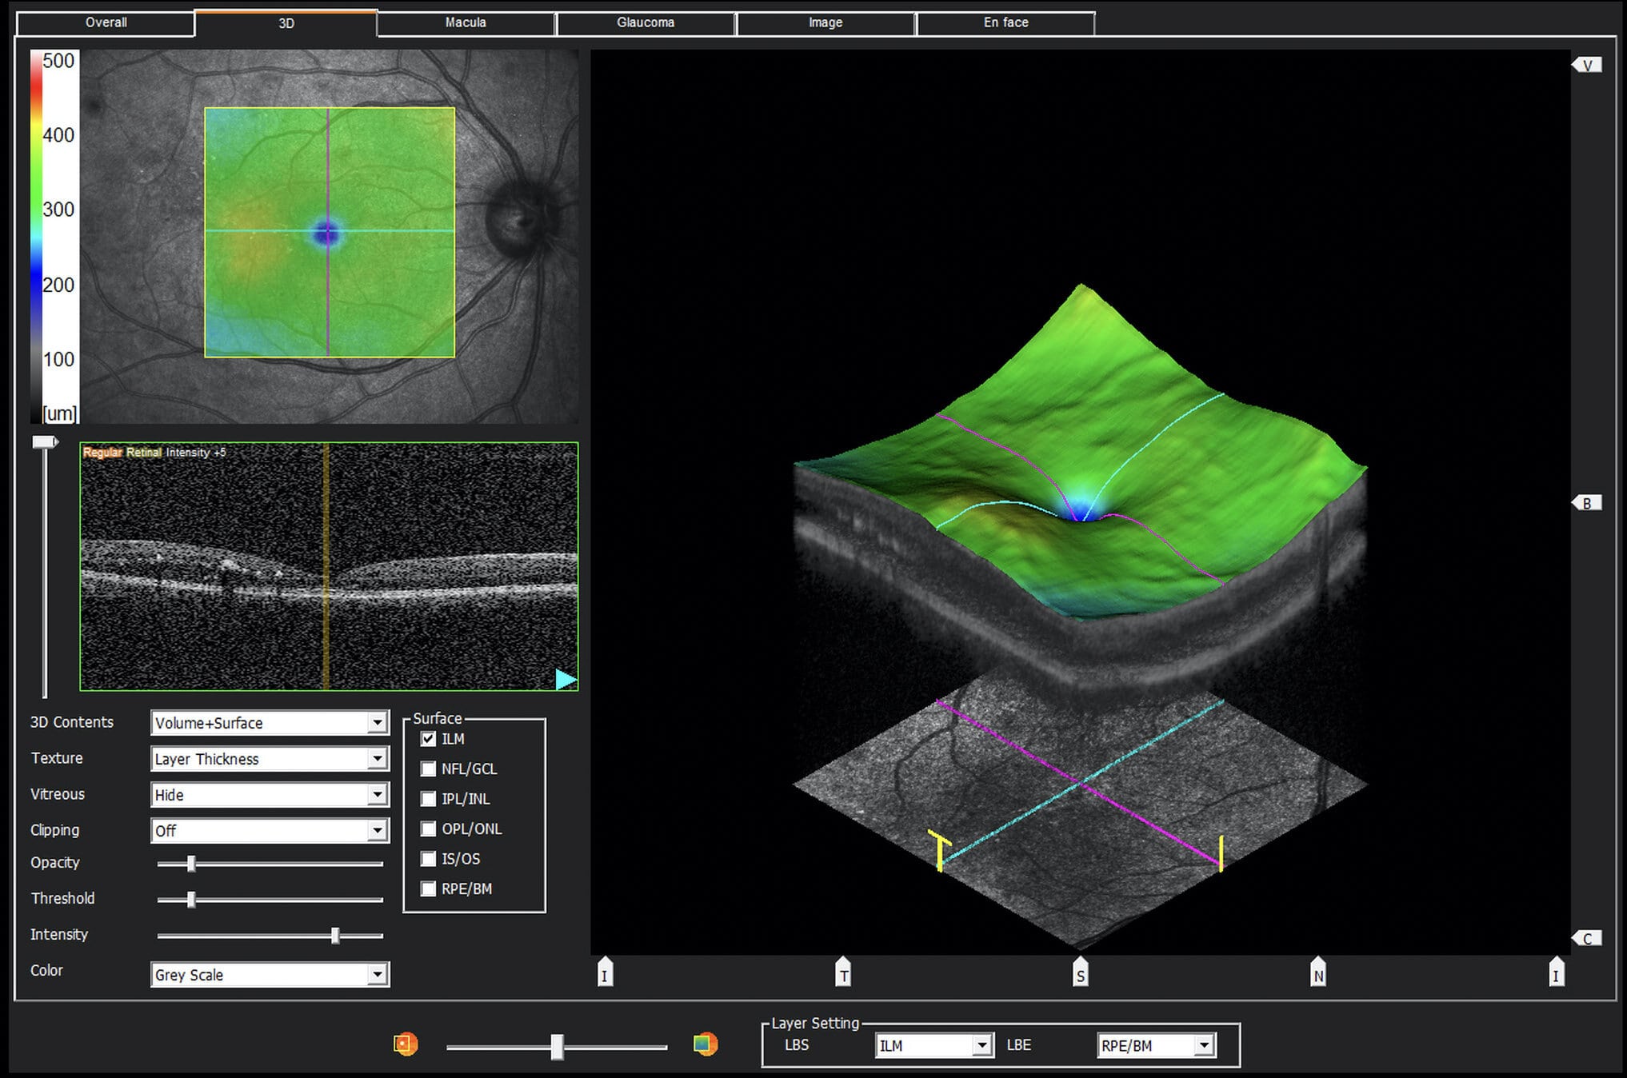The height and width of the screenshot is (1078, 1627).
Task: Adjust the Intensity slider handle
Action: (x=335, y=936)
